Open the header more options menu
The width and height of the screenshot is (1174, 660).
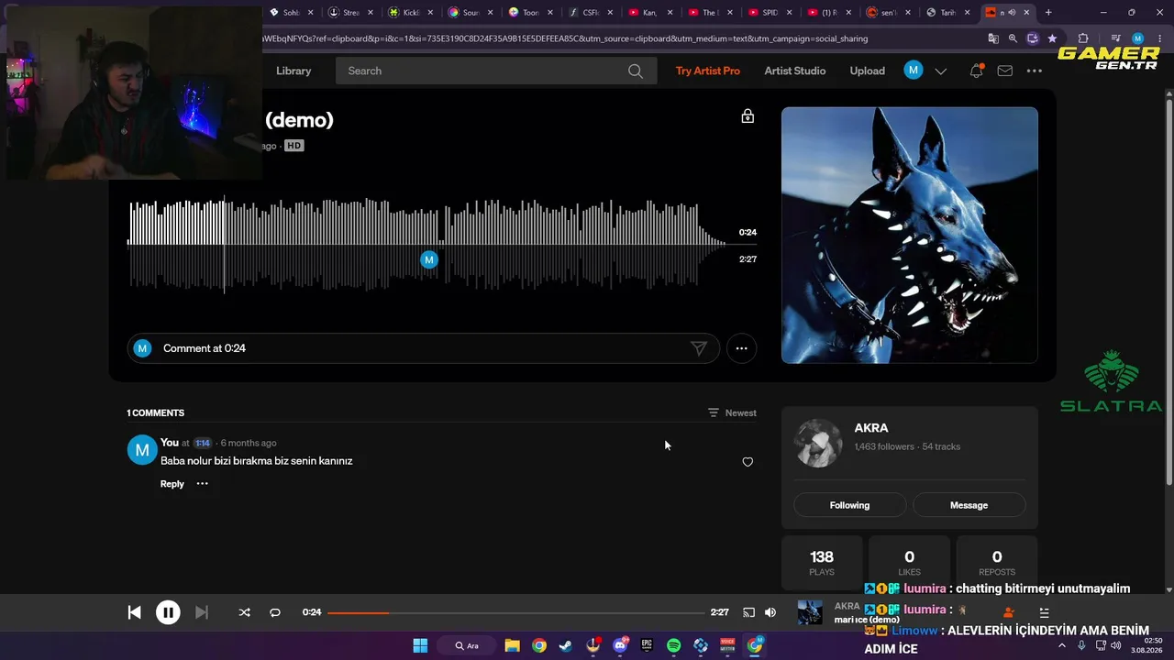(x=1035, y=71)
